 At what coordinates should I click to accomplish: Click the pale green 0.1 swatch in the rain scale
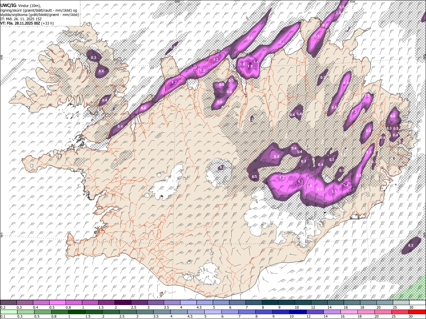pos(9,312)
